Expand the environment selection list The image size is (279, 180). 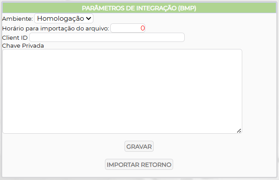(64, 19)
